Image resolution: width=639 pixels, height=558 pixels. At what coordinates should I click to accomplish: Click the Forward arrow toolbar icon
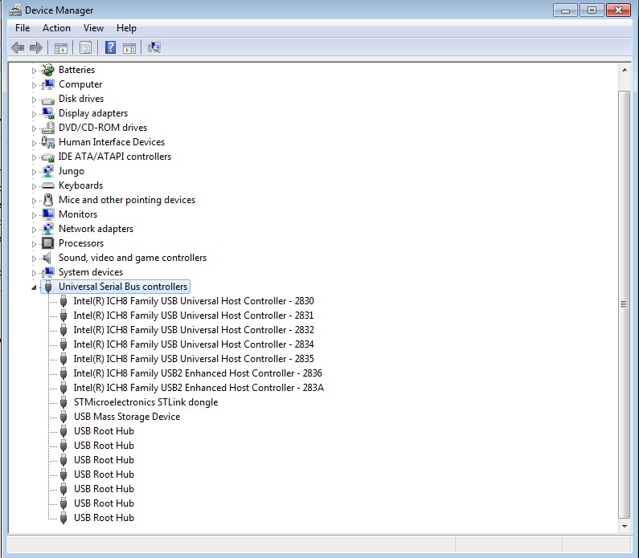click(x=36, y=47)
